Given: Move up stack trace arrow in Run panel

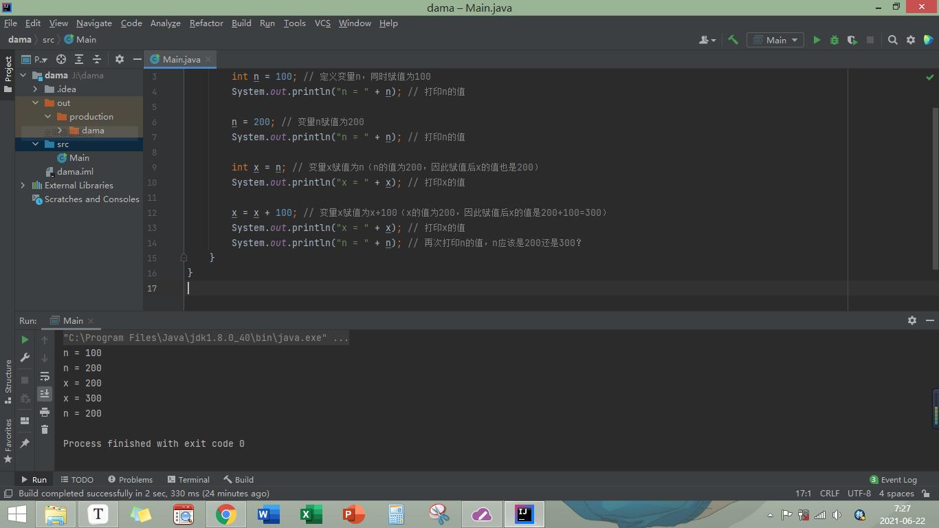Looking at the screenshot, I should tap(45, 340).
